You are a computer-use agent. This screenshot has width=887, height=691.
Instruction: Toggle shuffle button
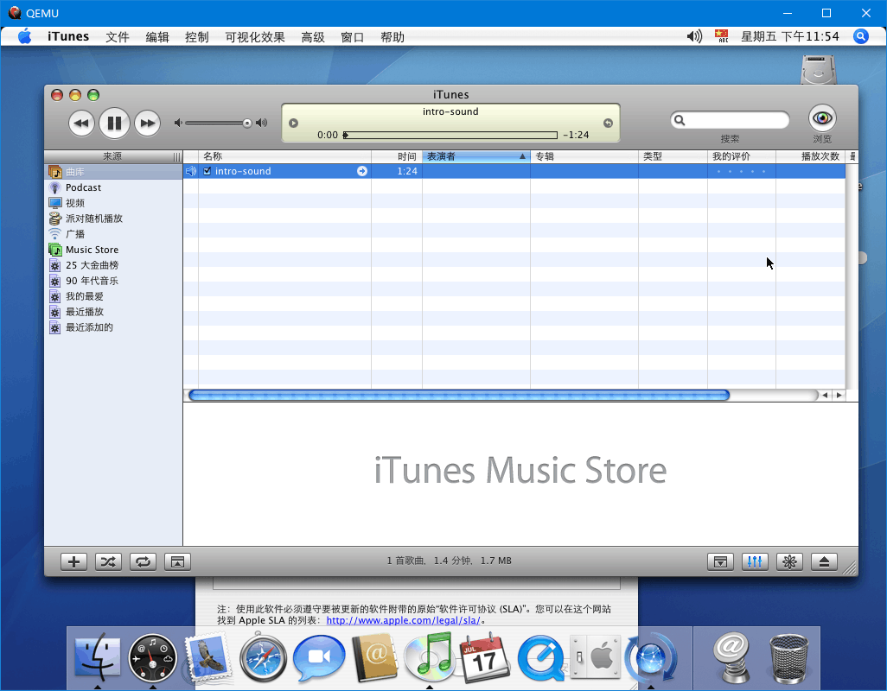pyautogui.click(x=108, y=561)
